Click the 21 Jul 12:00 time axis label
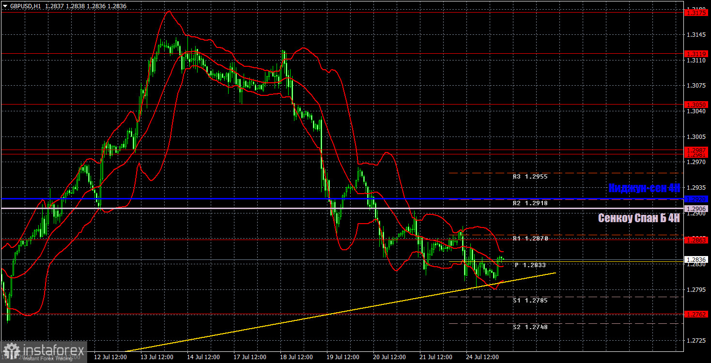Screen dimensions: 711x363 coord(436,357)
